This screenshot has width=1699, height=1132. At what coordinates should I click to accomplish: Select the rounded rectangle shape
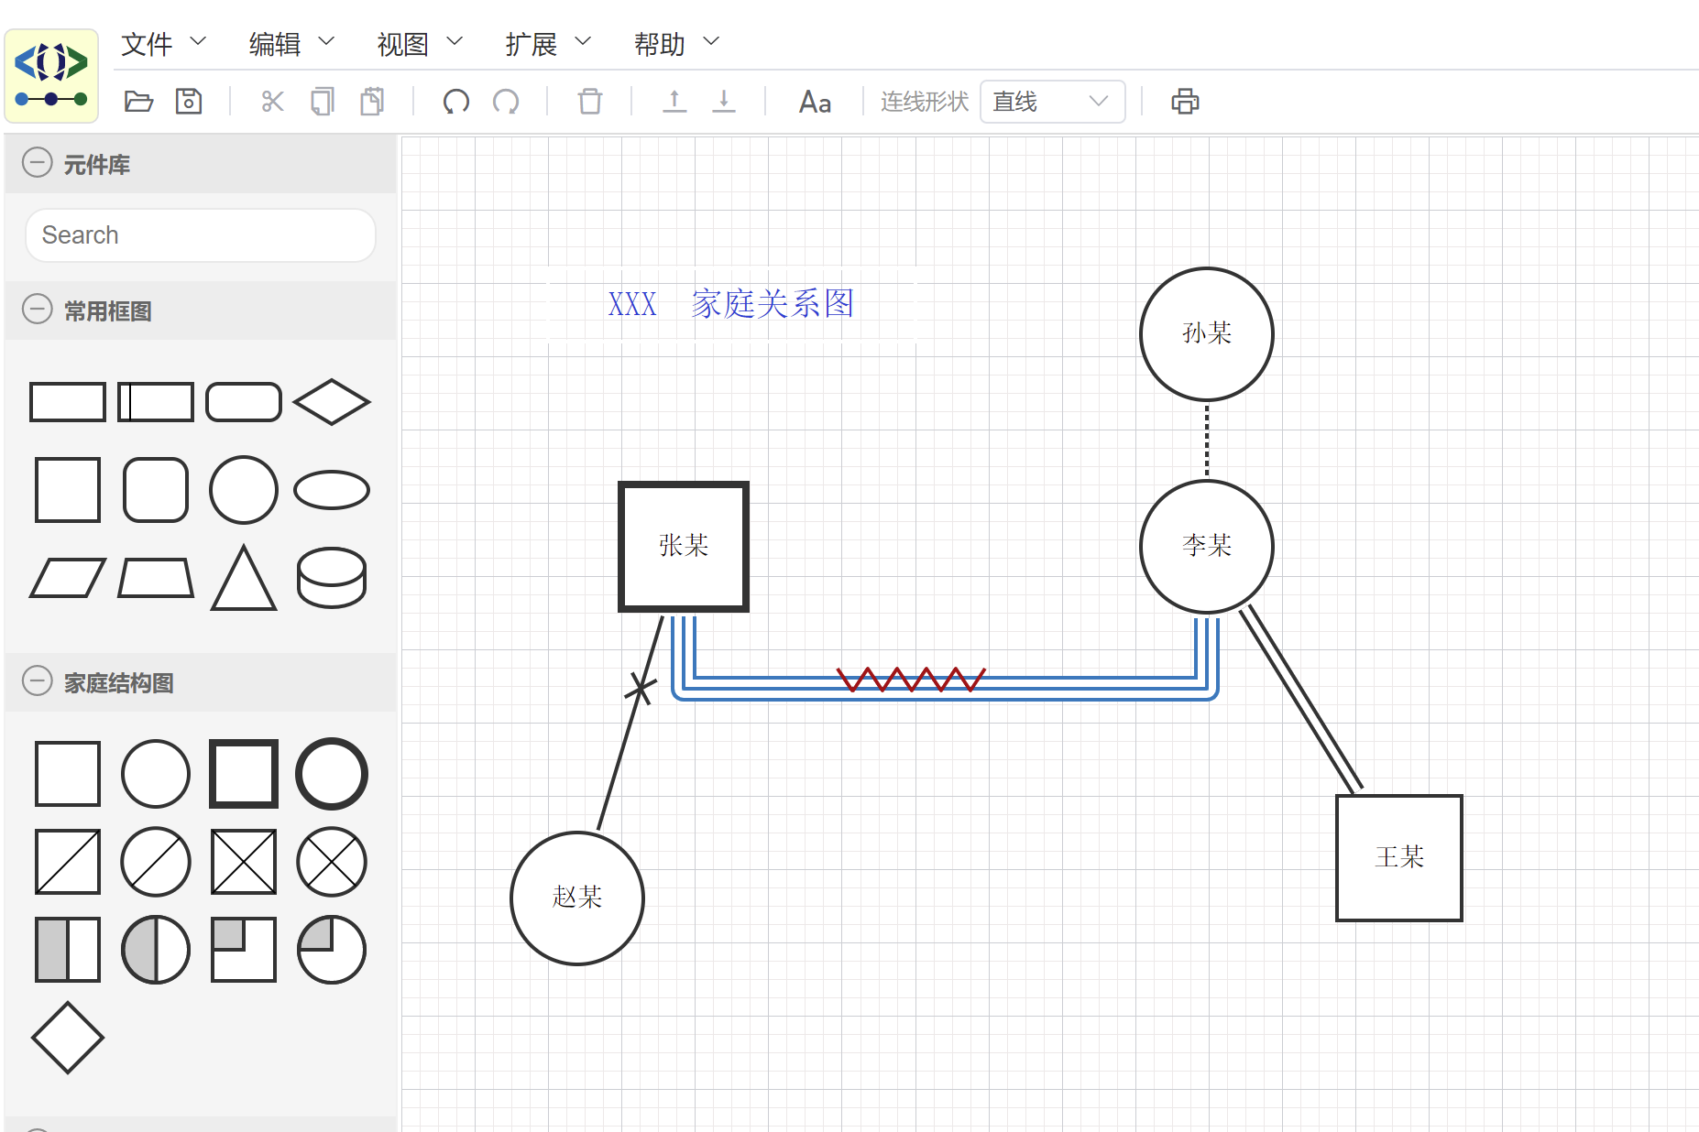click(x=244, y=402)
